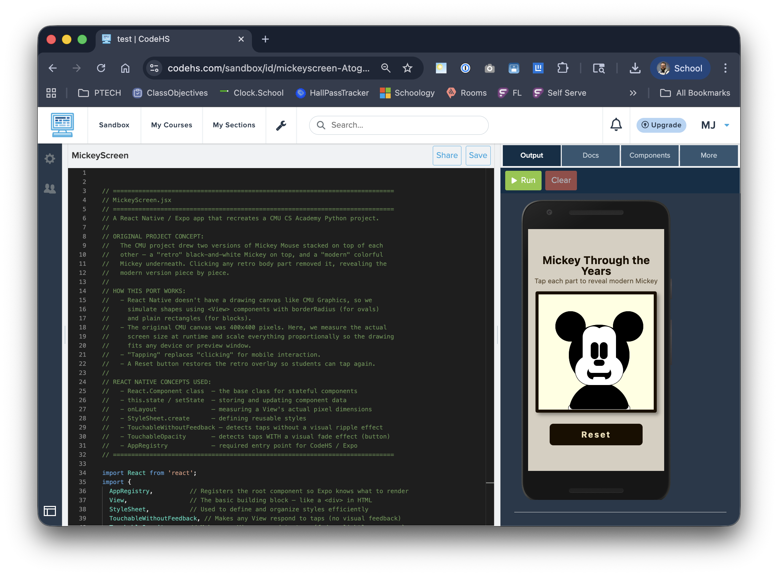
Task: Open My Sections
Action: click(x=234, y=125)
